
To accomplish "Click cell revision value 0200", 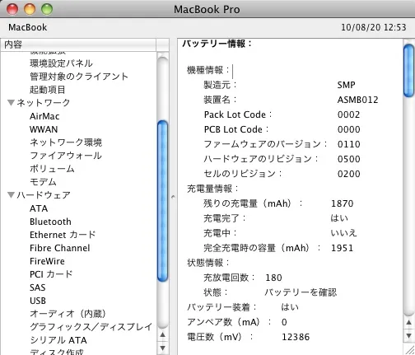I will [x=349, y=174].
